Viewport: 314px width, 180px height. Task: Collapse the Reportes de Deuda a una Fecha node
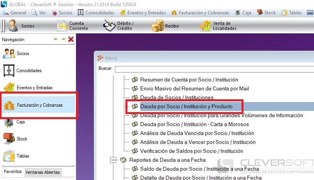pyautogui.click(x=114, y=160)
